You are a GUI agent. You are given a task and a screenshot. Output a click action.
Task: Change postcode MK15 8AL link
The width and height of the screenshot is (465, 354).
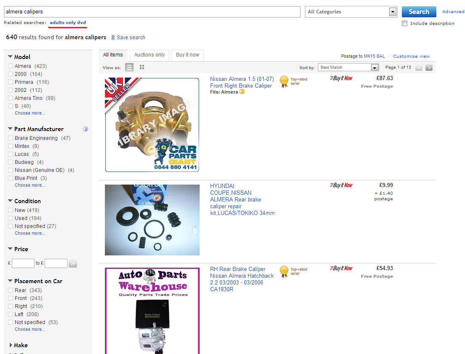pyautogui.click(x=374, y=56)
